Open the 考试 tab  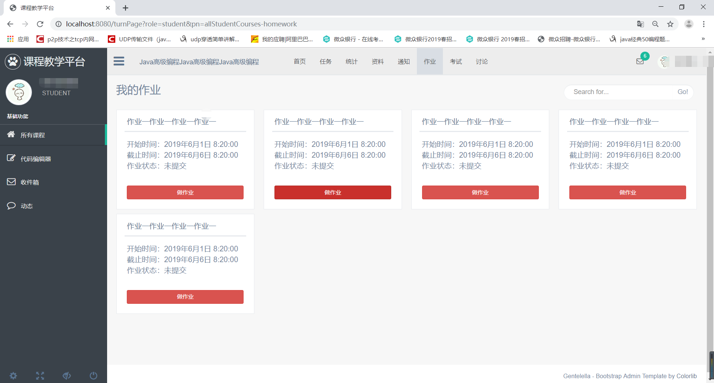point(456,61)
